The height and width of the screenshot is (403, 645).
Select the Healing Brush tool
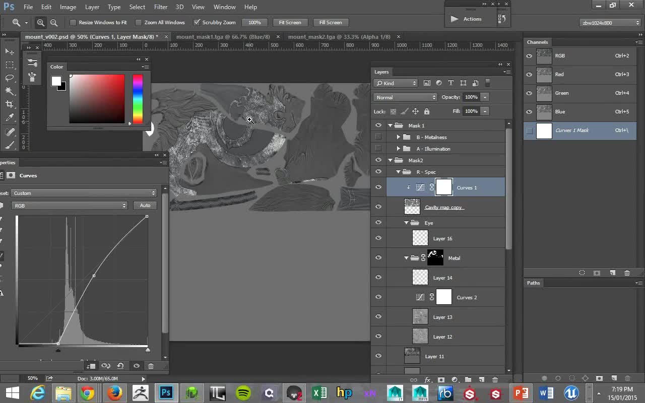pos(10,131)
